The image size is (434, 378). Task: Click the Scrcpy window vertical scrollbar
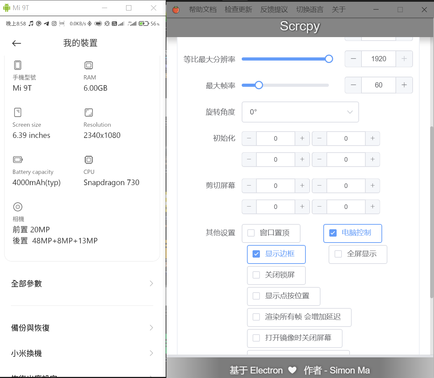432,212
